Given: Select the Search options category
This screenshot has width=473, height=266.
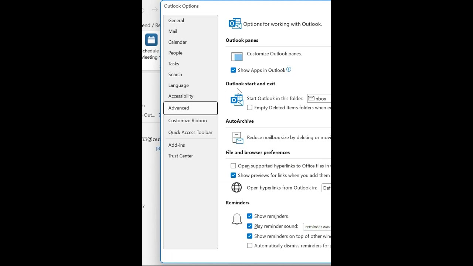Looking at the screenshot, I should pyautogui.click(x=191, y=74).
